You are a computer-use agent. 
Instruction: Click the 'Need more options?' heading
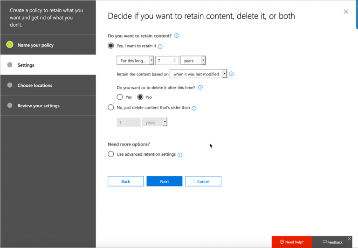click(129, 145)
